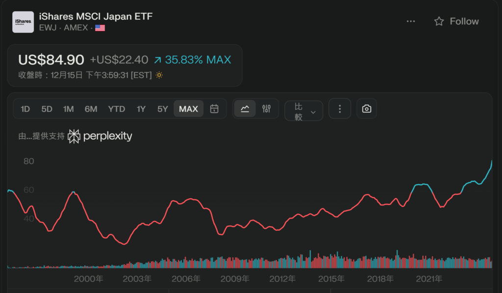
Task: Click the 2009年 timeline label
Action: (235, 279)
